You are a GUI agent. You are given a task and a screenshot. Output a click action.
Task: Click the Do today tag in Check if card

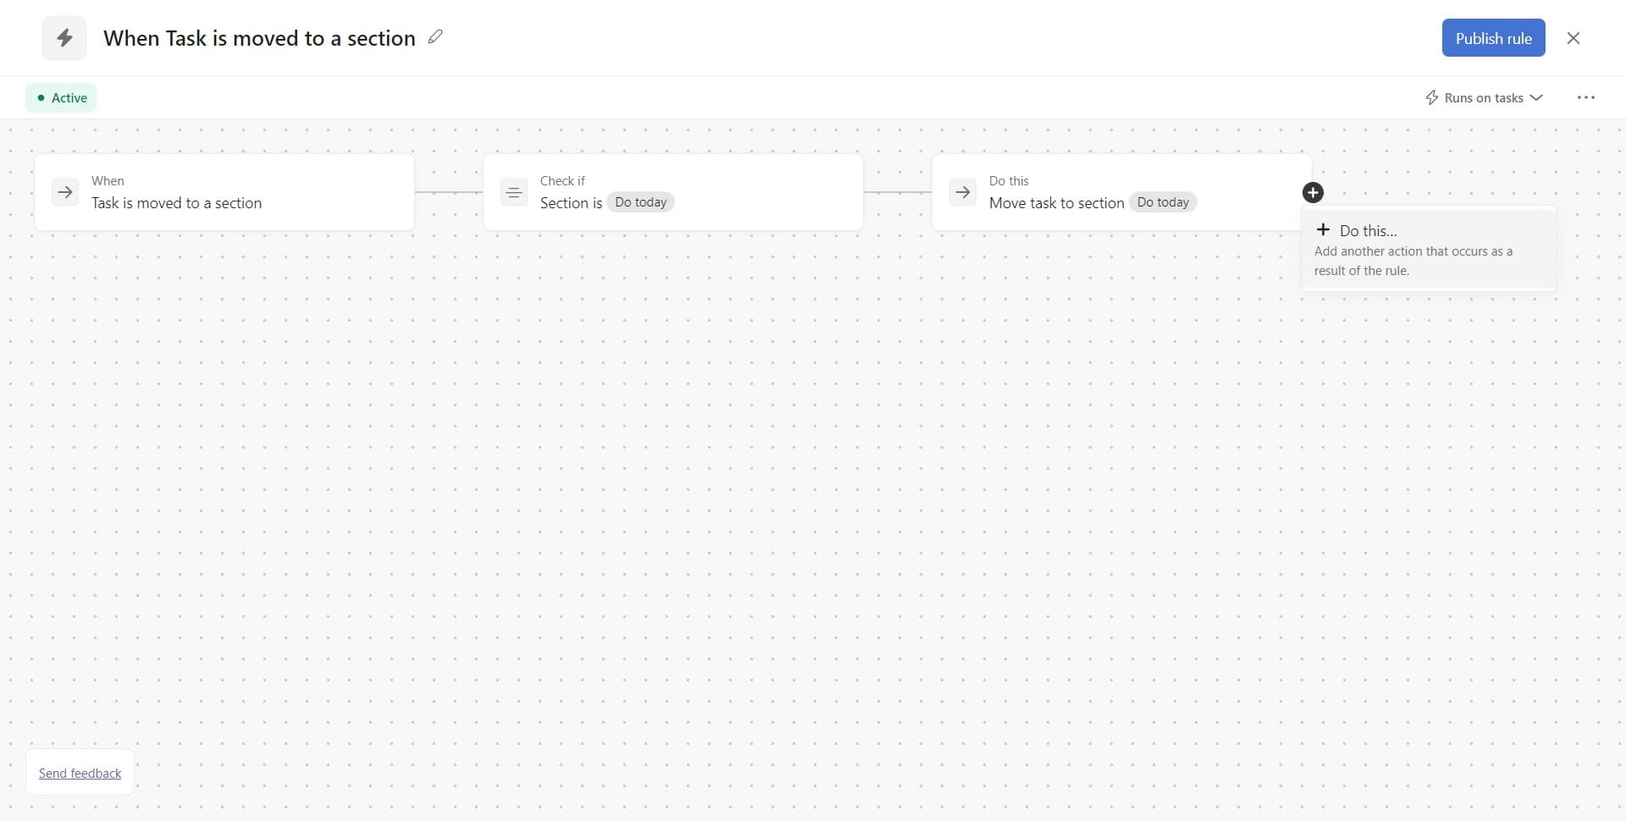[x=640, y=202]
